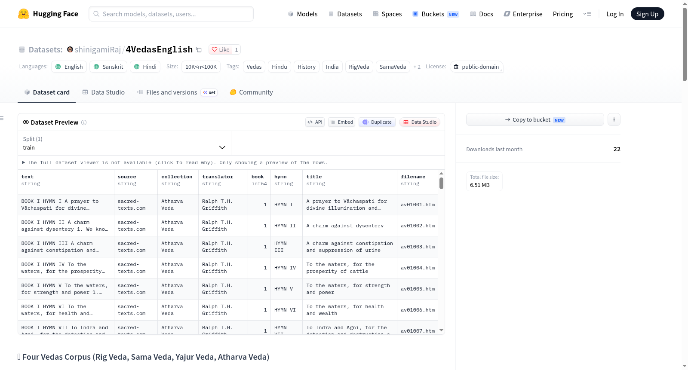Open the shinigamiRaj profile link

[98, 49]
